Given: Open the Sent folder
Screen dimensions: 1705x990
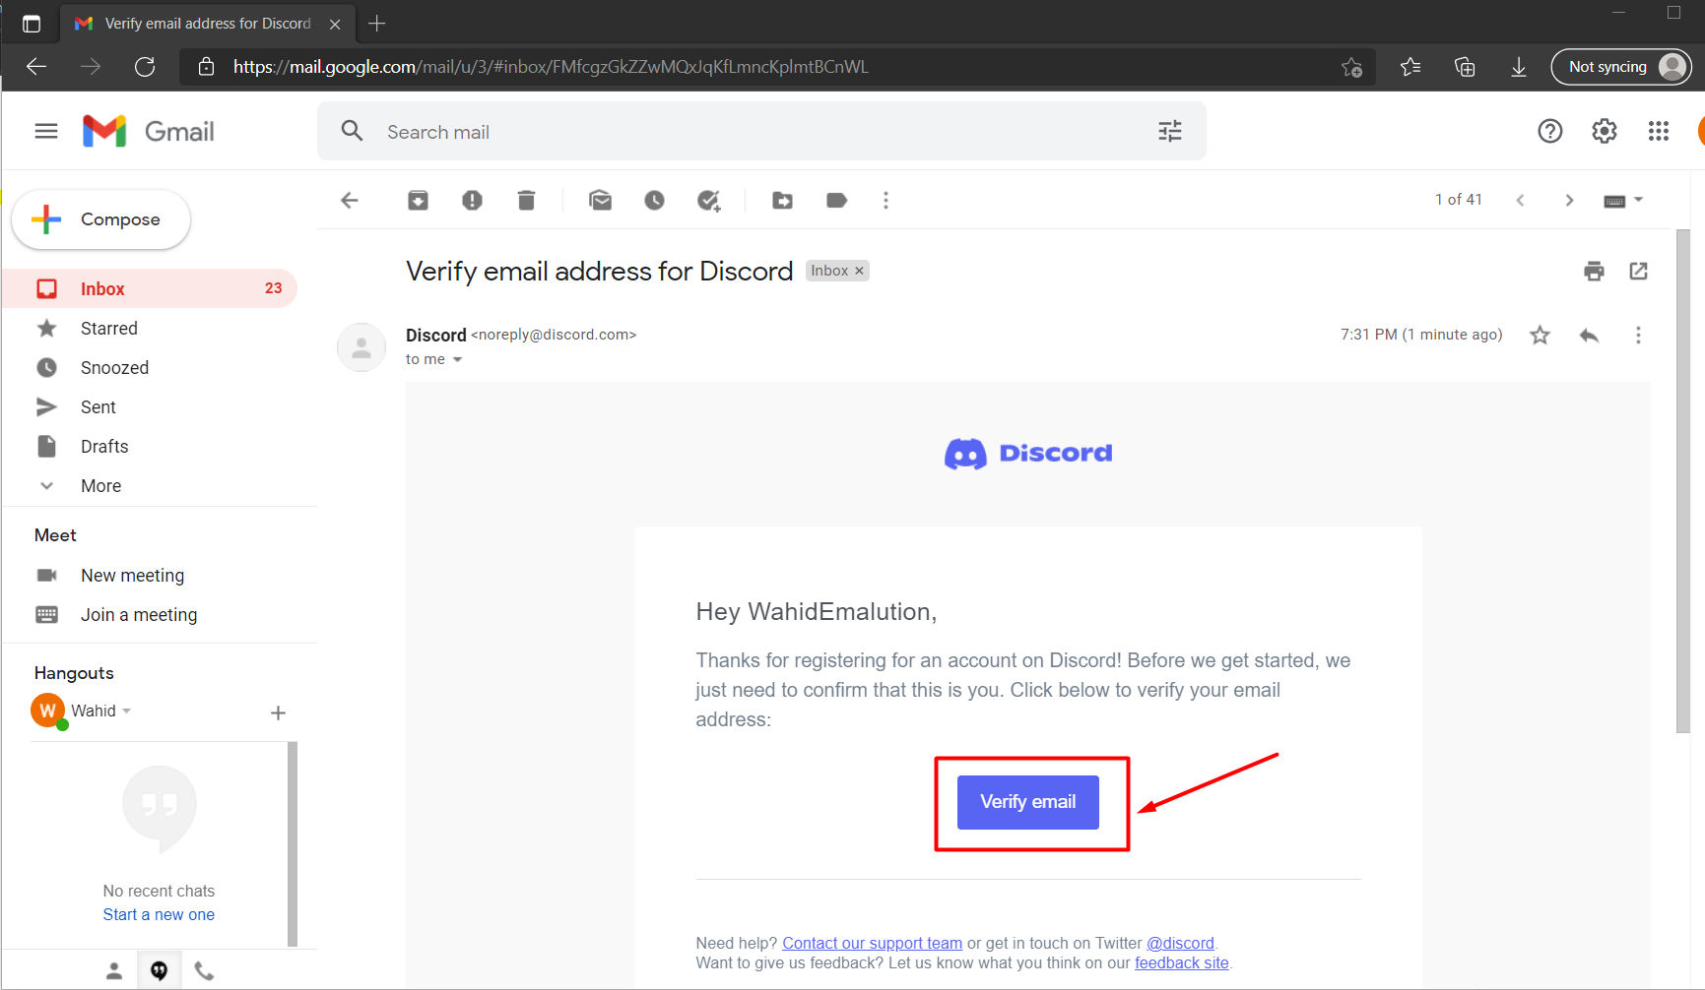Looking at the screenshot, I should coord(150,407).
